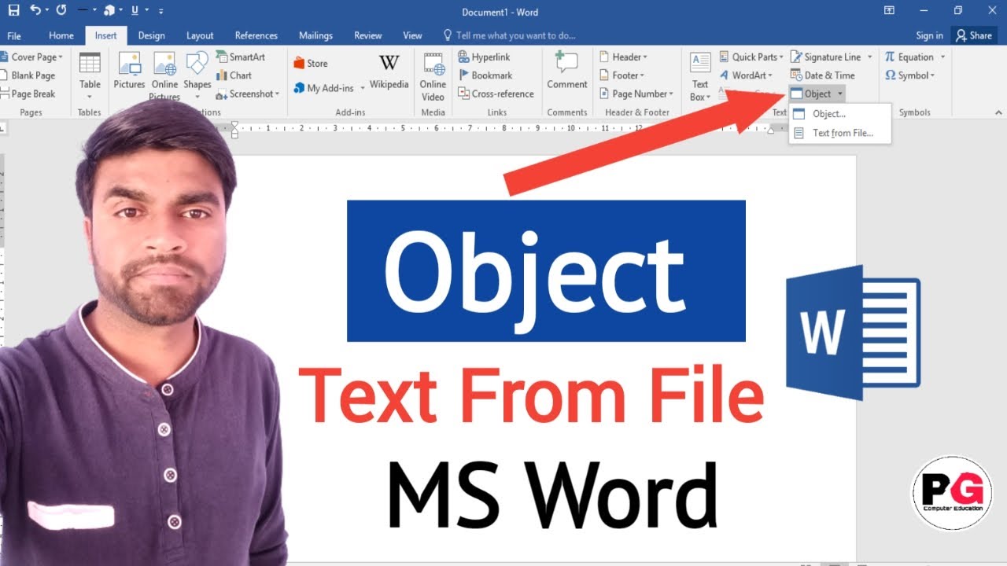Open the WordArt gallery
The height and width of the screenshot is (566, 1007).
coord(746,75)
